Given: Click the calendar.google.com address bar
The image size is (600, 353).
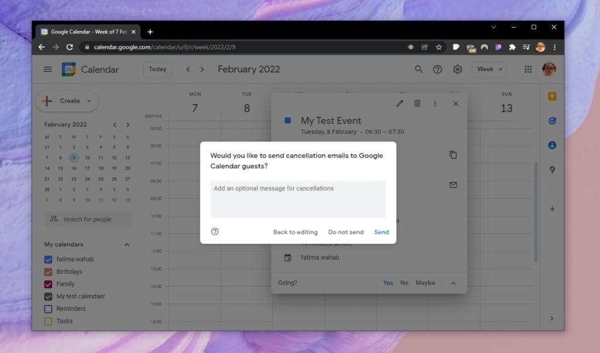Looking at the screenshot, I should pos(245,47).
